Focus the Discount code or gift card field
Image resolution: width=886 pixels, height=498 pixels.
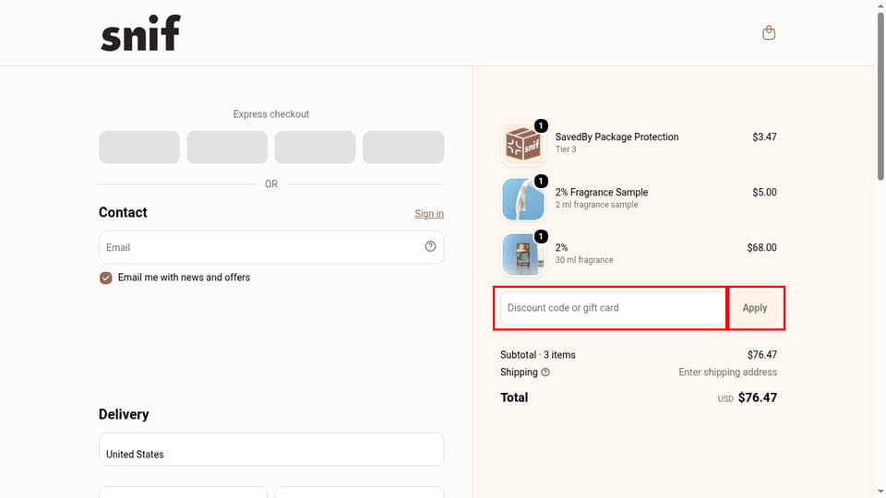613,308
